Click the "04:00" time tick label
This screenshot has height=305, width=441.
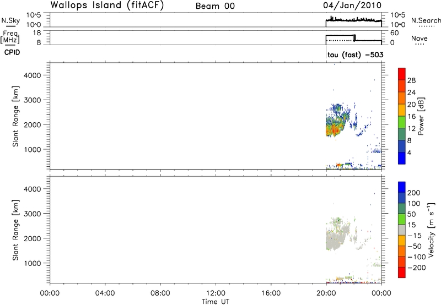click(x=105, y=293)
